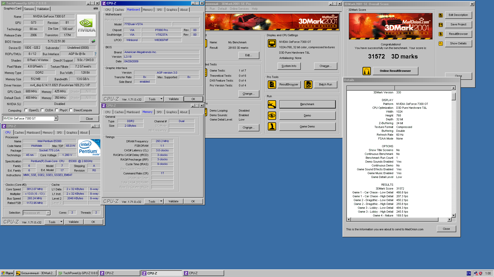Expand Tools dropdown arrow in CPU-Z CPU window
Screen dimensions: 494x277
pos(61,222)
